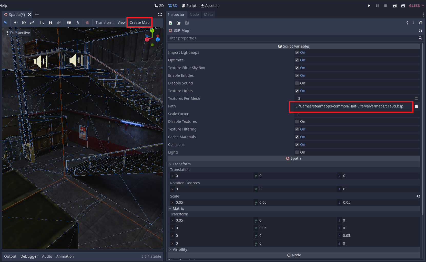Activate the Rotate Mode tool
The width and height of the screenshot is (426, 262).
24,23
